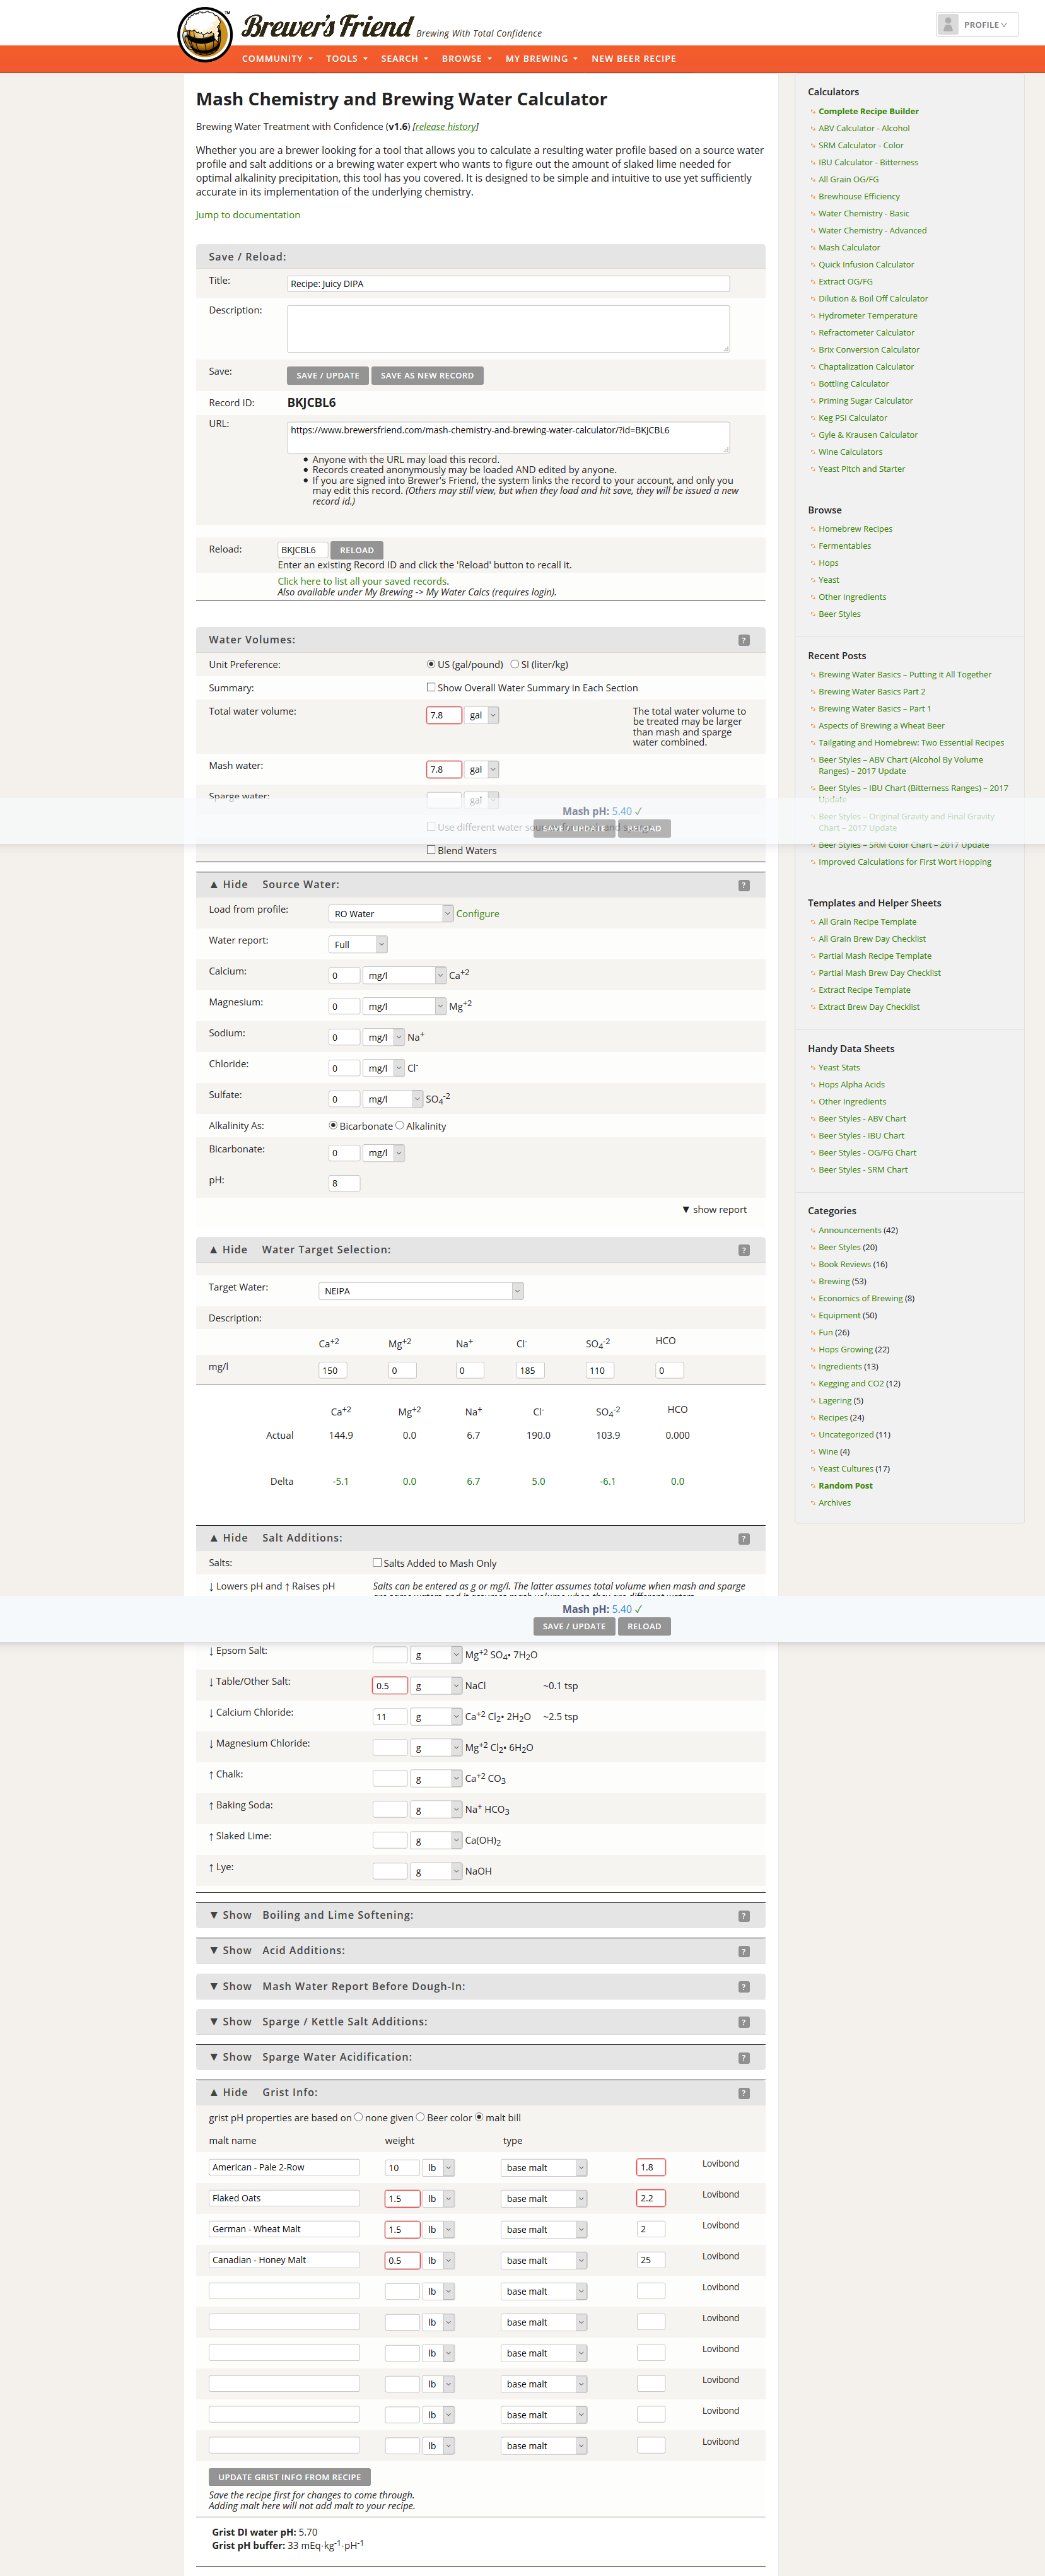Open the Calcium mg/l unit dropdown
1045x2576 pixels.
tap(404, 975)
